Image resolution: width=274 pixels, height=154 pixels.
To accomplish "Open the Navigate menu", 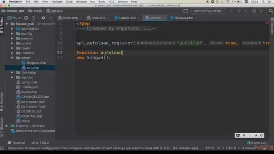I will point(57,2).
